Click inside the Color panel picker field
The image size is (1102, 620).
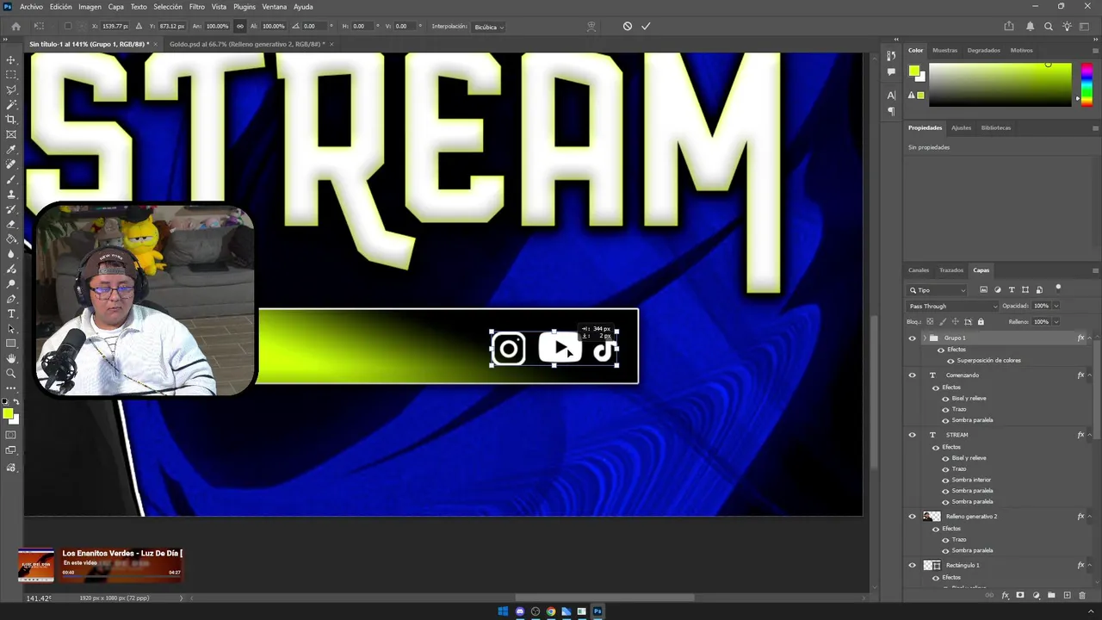tap(1000, 84)
